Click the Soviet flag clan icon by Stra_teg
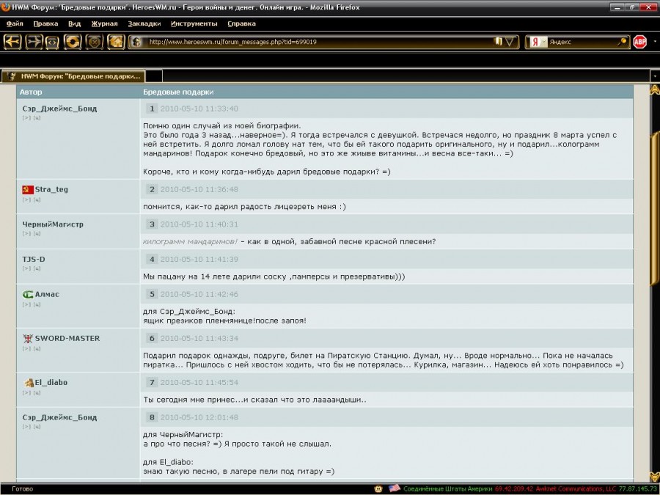660x495 pixels. coord(28,189)
